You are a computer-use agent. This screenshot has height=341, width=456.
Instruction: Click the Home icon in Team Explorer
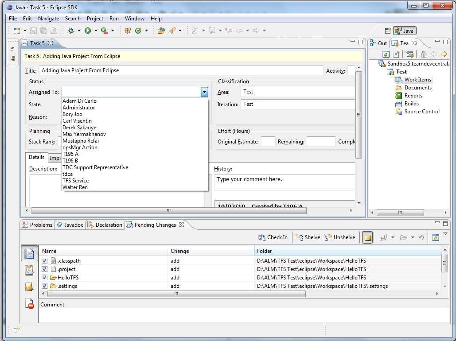click(x=424, y=54)
